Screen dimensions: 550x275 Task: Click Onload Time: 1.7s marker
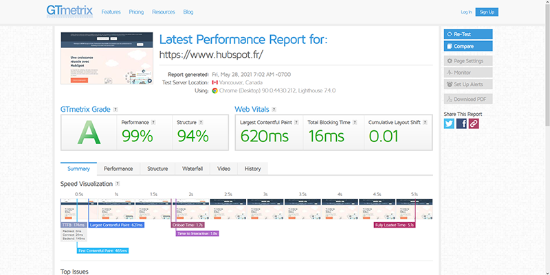pos(188,225)
